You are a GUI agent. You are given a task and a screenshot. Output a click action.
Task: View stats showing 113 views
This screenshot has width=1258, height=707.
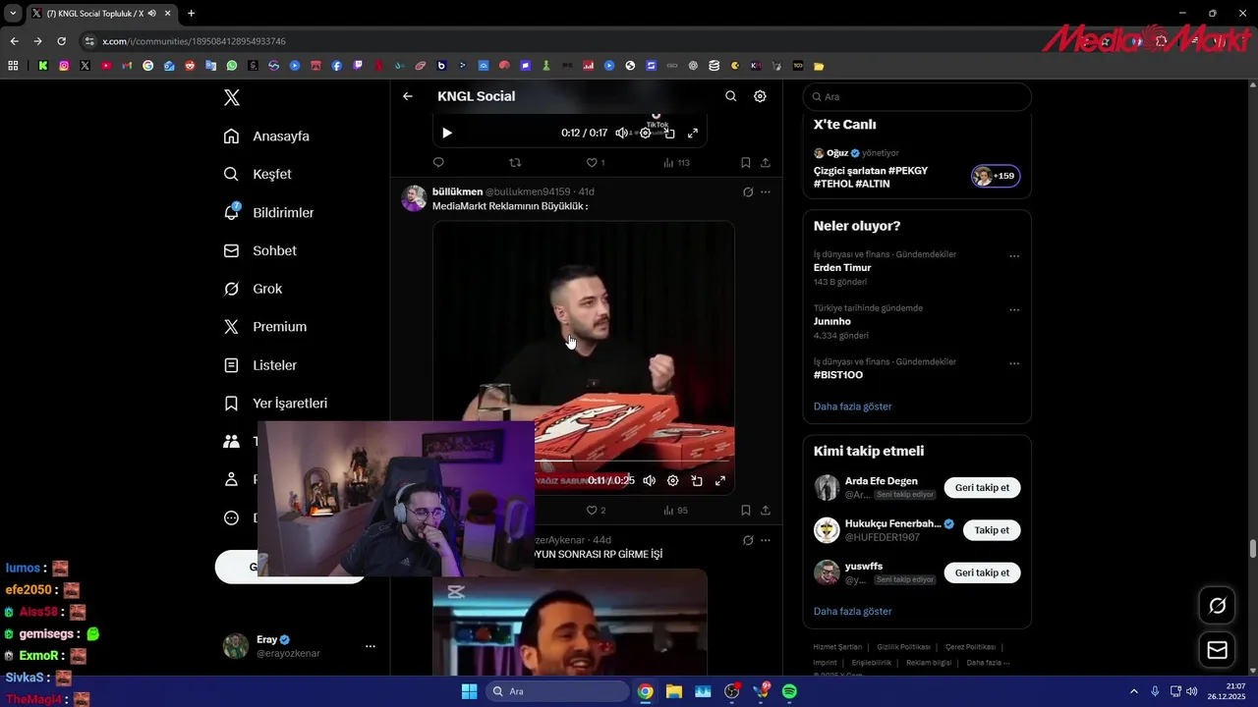[676, 163]
